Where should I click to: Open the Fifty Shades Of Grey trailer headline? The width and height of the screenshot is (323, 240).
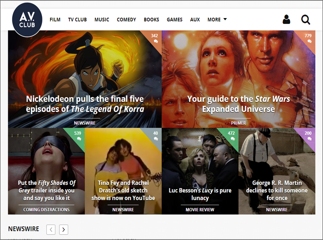[x=46, y=190]
